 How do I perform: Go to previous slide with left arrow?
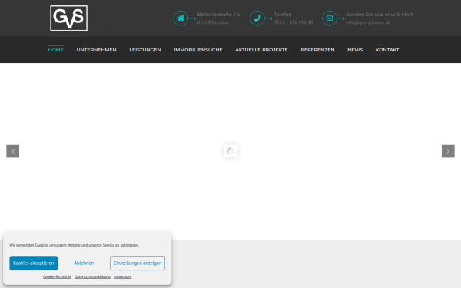click(x=12, y=151)
